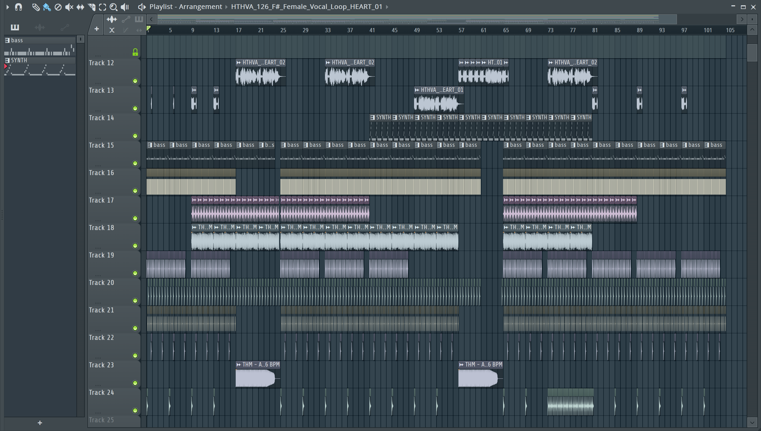
Task: Show automation clips in picker panel
Action: (64, 27)
